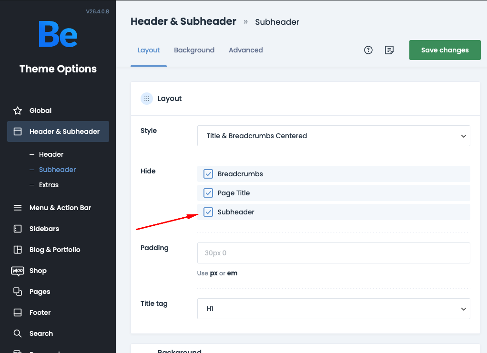Open Sidebars section via its icon
This screenshot has height=353, width=487.
pyautogui.click(x=18, y=229)
